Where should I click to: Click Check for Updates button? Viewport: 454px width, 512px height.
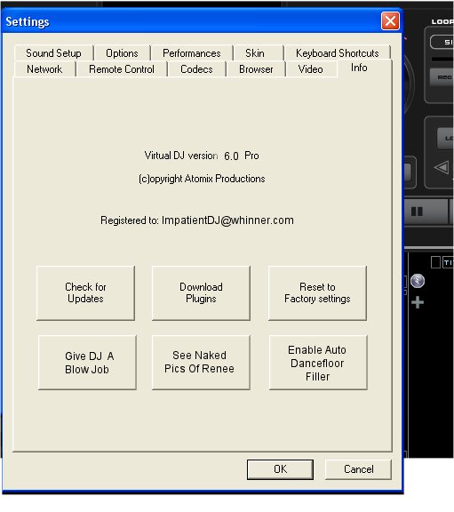[x=85, y=293]
